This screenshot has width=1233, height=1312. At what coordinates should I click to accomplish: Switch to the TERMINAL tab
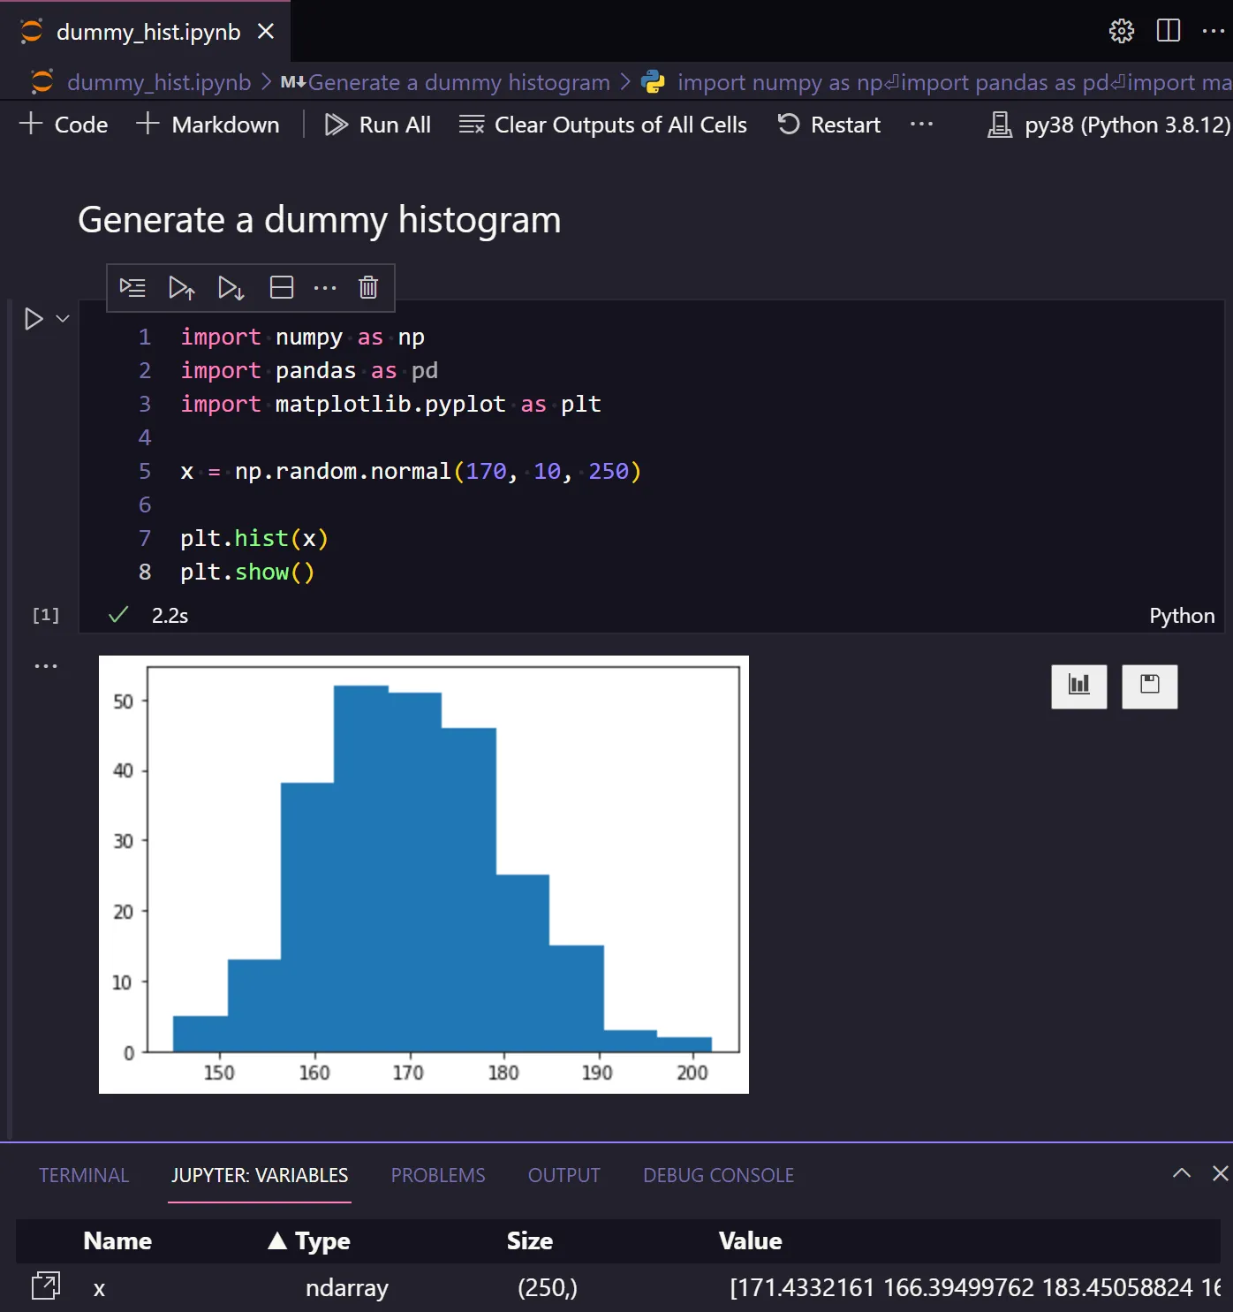click(83, 1175)
